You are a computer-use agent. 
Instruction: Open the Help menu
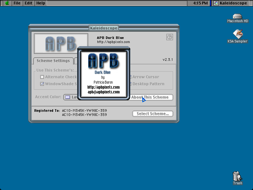[41, 3]
